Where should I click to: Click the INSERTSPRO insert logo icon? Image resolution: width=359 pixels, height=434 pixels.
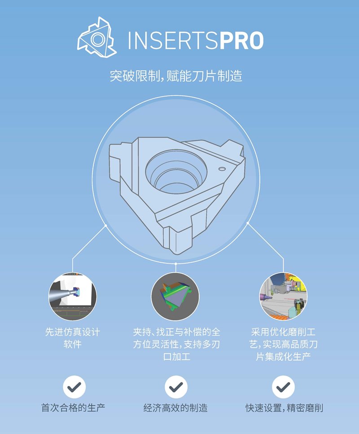(97, 37)
